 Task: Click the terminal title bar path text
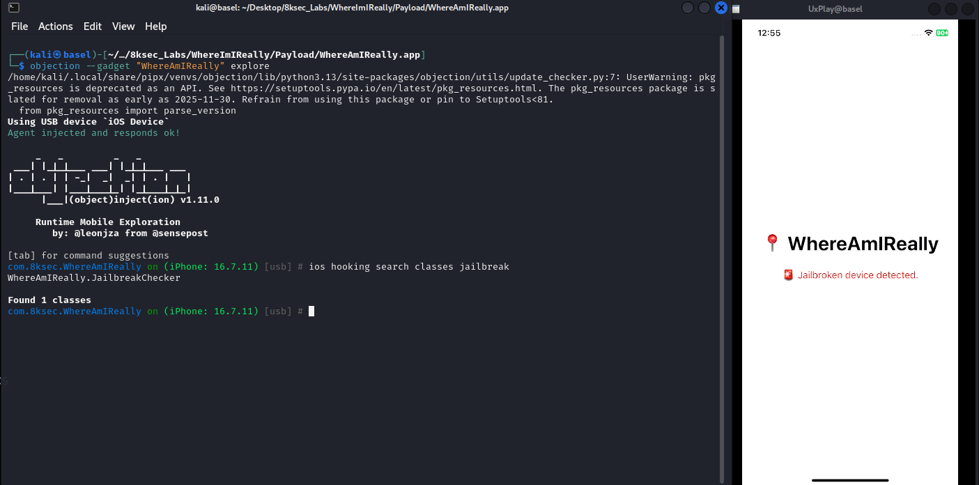[352, 8]
